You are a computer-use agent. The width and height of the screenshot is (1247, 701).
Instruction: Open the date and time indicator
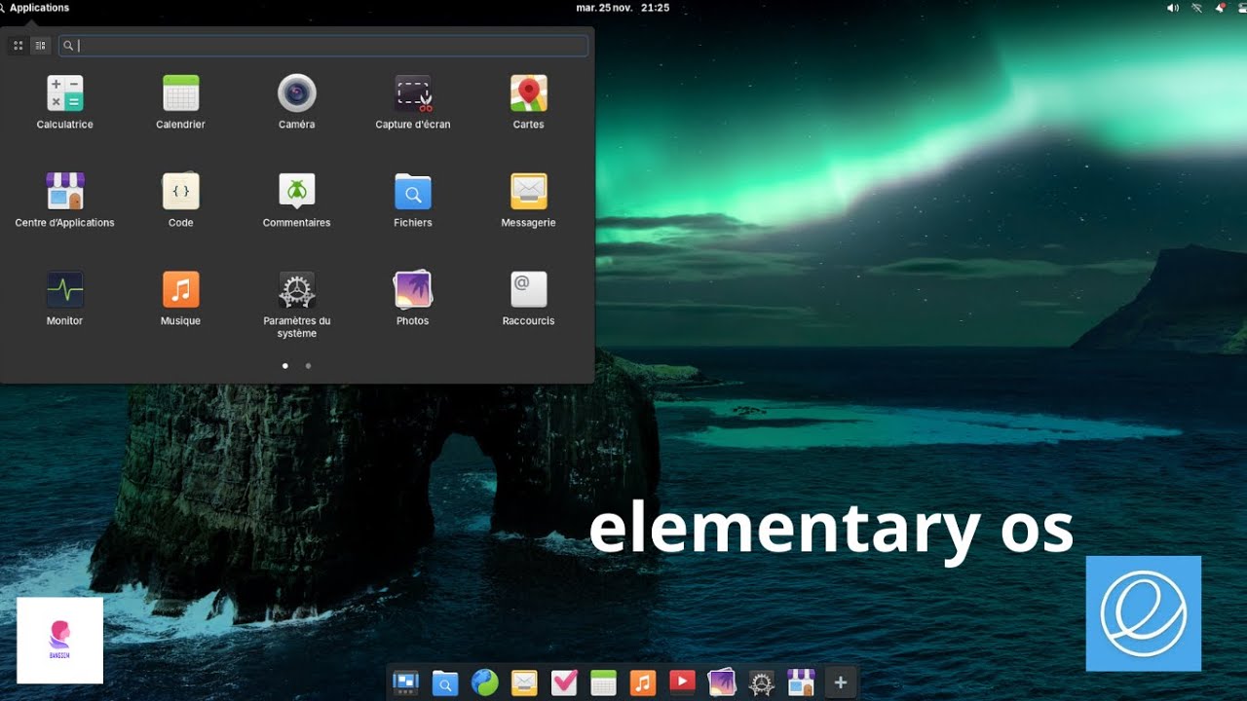coord(623,8)
